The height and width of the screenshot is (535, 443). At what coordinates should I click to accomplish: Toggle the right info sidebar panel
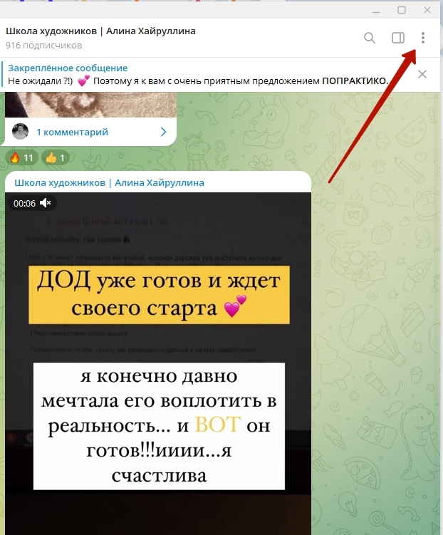click(397, 38)
